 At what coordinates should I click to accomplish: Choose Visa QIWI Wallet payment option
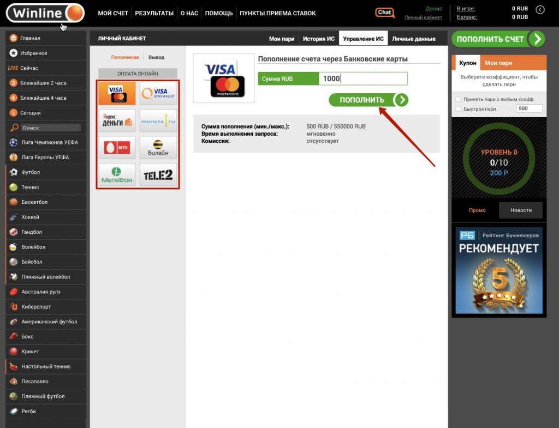[x=158, y=93]
